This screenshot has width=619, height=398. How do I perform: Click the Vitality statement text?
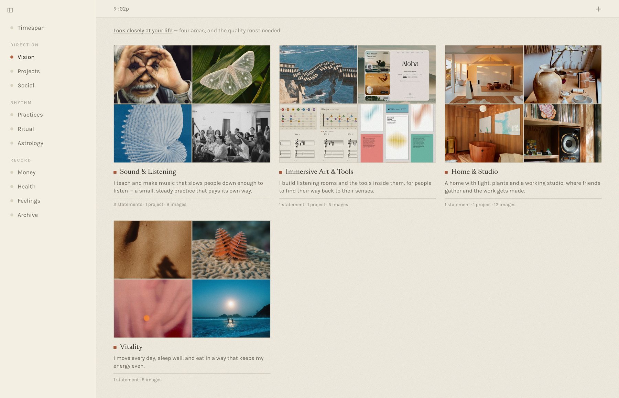point(188,362)
